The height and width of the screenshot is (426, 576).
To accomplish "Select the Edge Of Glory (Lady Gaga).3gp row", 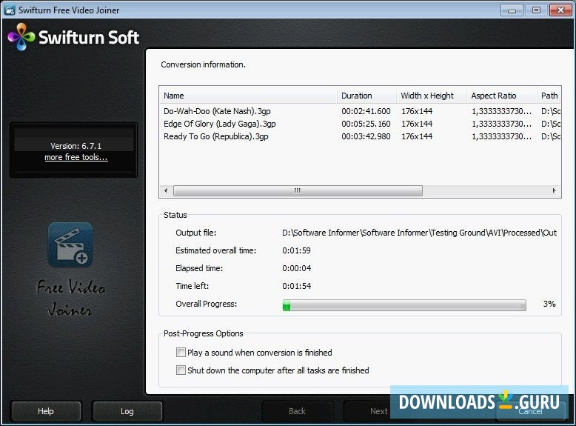I will (360, 124).
